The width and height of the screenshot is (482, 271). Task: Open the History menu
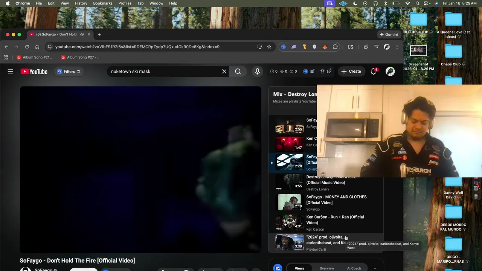81,3
